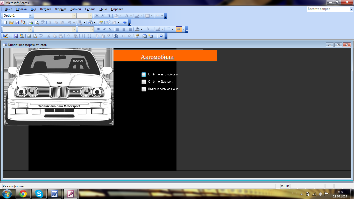Click Save icon beside the View design icon
The image size is (354, 199).
click(16, 36)
